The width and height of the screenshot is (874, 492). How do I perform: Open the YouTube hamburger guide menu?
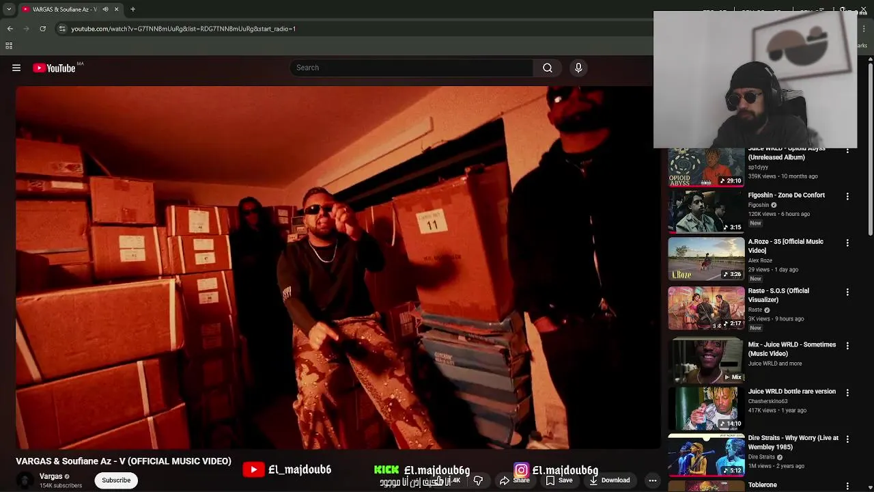pyautogui.click(x=16, y=68)
